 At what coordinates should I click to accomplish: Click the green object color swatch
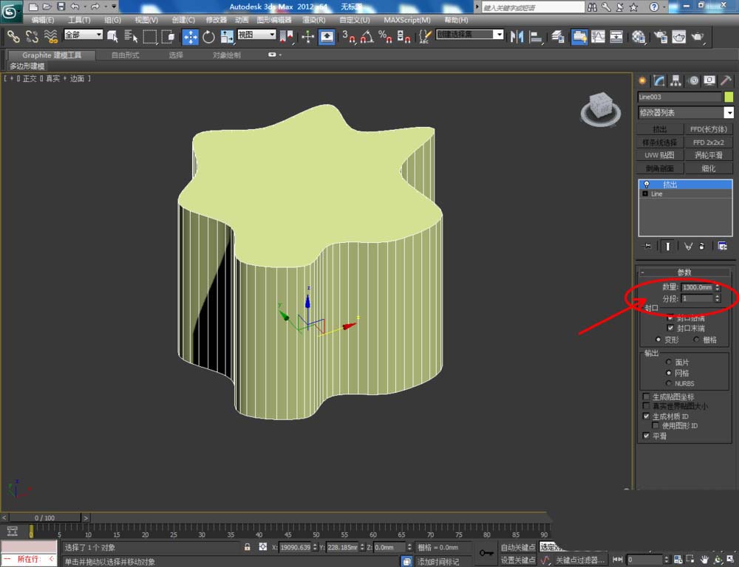point(729,97)
